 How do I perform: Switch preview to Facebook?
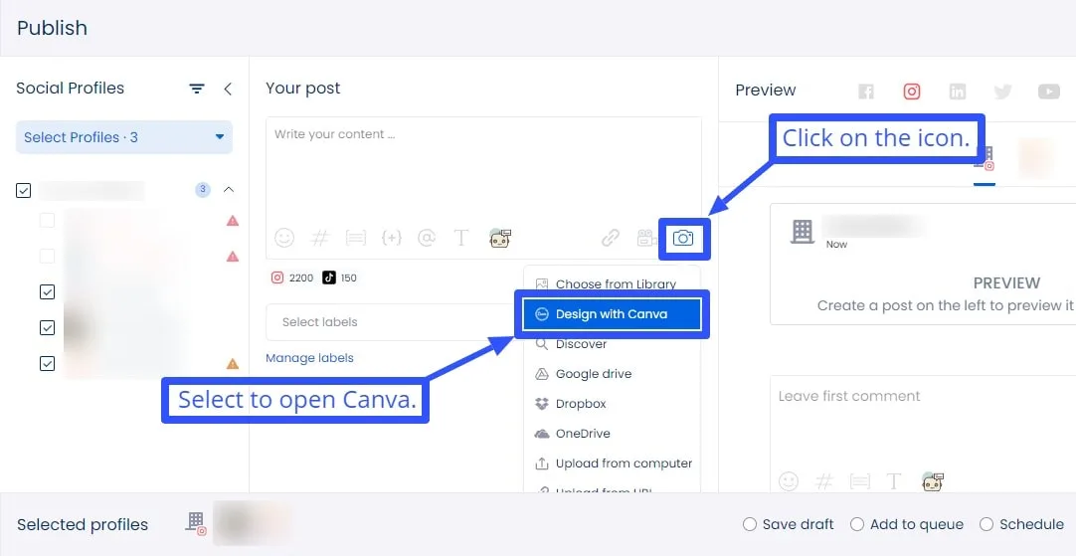point(866,92)
